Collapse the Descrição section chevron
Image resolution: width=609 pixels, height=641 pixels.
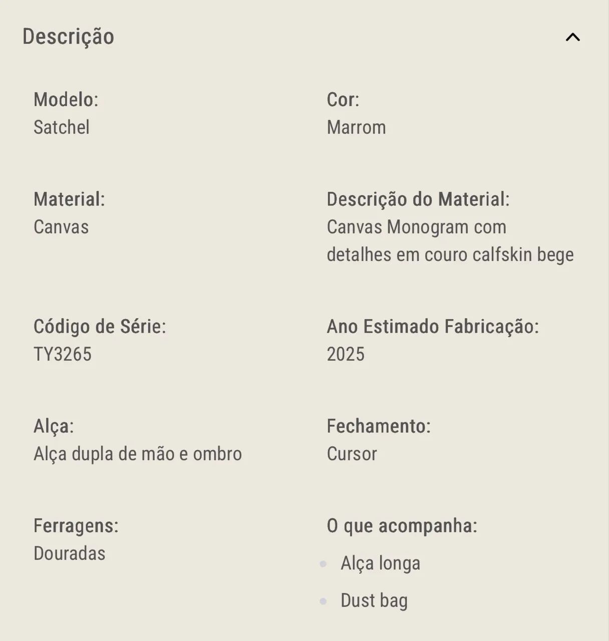pos(572,37)
